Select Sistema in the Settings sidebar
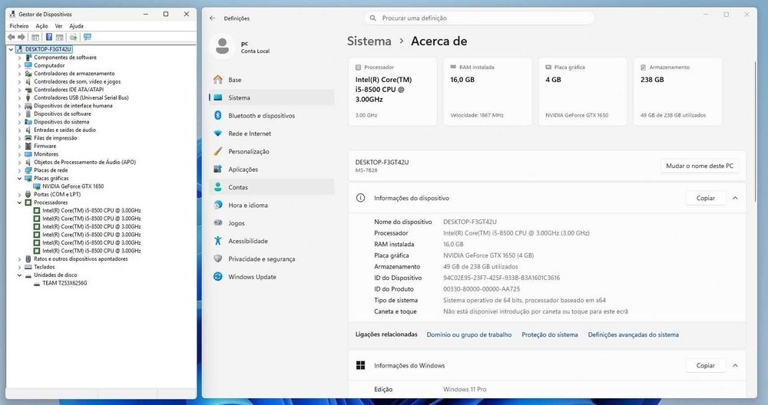768x405 pixels. tap(272, 98)
